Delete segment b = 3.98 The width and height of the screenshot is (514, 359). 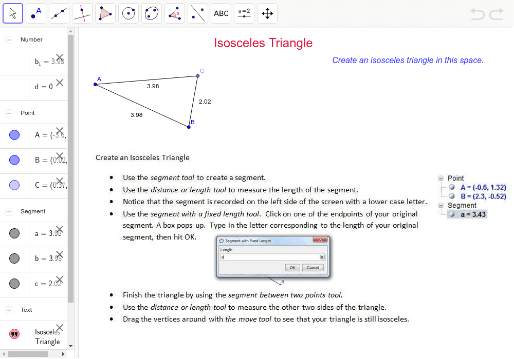click(x=60, y=254)
